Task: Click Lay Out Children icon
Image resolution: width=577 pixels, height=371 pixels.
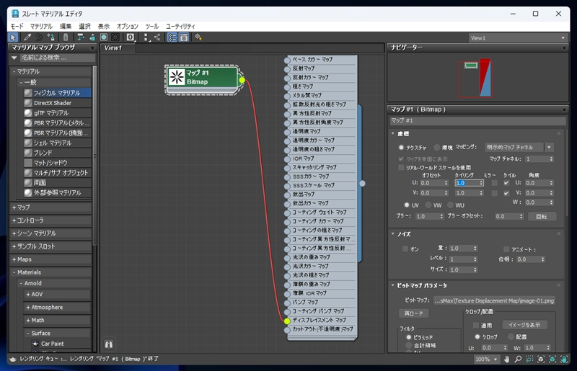Action: [157, 37]
